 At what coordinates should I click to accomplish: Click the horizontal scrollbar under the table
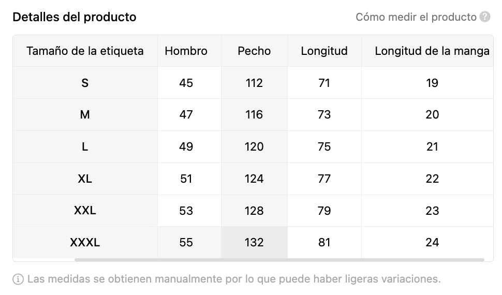[x=279, y=260]
